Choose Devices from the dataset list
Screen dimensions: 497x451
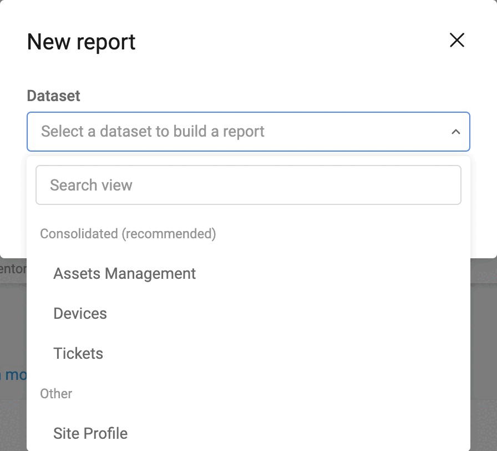point(80,314)
